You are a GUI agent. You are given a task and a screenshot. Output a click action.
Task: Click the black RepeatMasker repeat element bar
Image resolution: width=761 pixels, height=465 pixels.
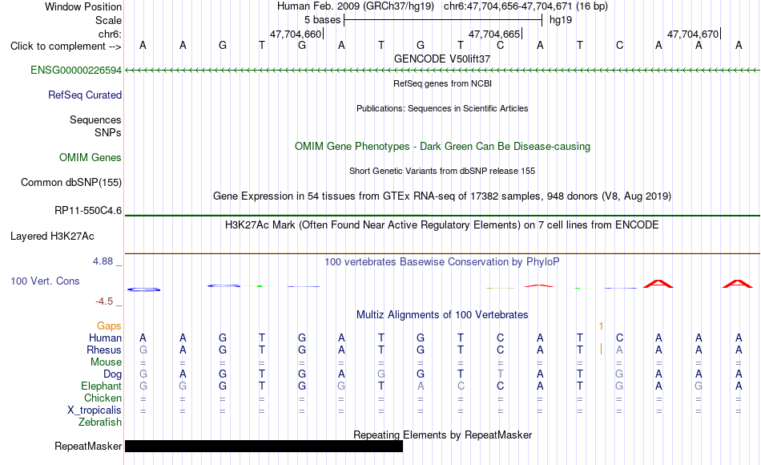pyautogui.click(x=264, y=446)
